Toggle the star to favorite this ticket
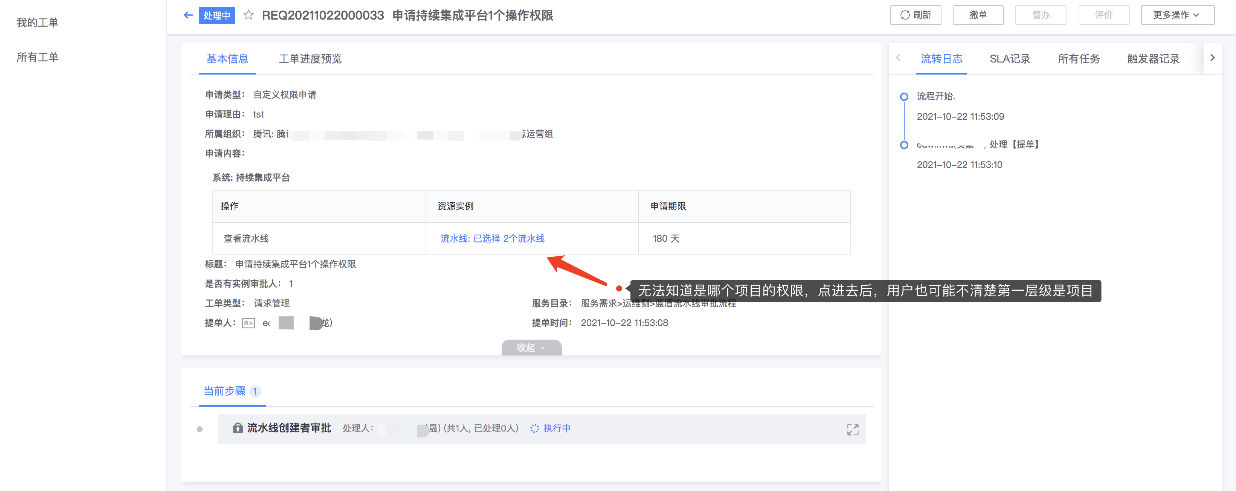Image resolution: width=1236 pixels, height=491 pixels. [x=249, y=15]
